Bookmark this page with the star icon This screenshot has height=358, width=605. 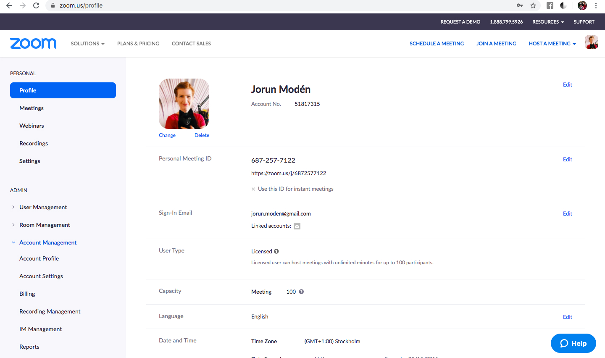click(x=533, y=5)
